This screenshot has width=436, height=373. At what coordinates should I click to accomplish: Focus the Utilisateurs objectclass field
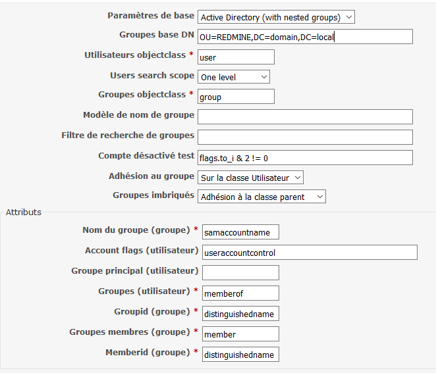(x=236, y=57)
